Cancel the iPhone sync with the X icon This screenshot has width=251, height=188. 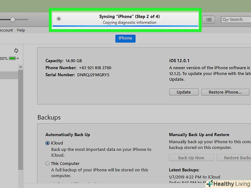tap(59, 19)
